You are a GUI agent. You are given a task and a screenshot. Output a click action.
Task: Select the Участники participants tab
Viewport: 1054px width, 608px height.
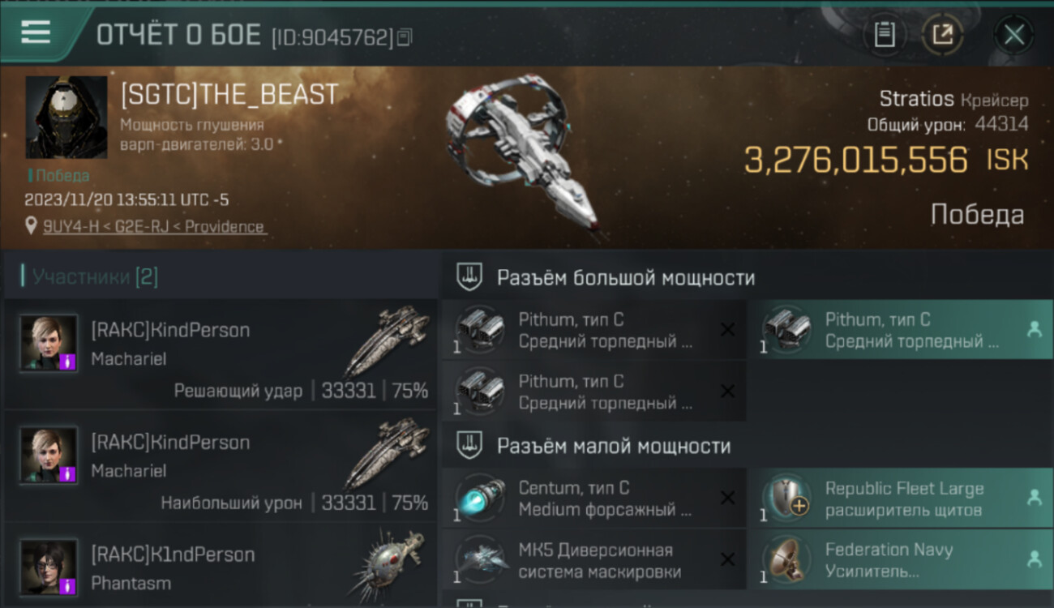pyautogui.click(x=96, y=277)
